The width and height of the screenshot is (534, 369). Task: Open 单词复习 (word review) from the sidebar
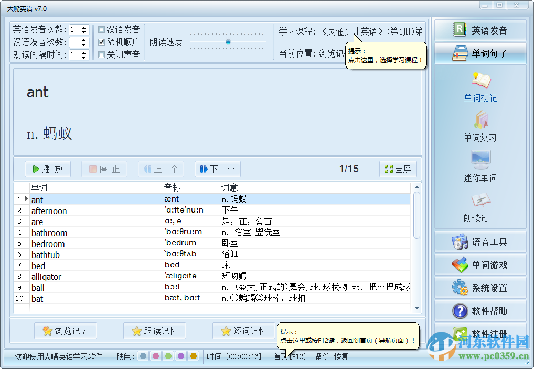coord(480,138)
